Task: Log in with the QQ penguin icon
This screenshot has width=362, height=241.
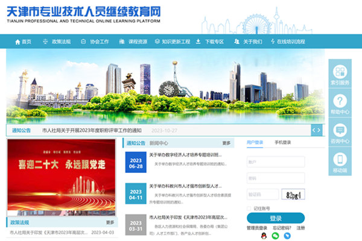Action: click(x=264, y=236)
